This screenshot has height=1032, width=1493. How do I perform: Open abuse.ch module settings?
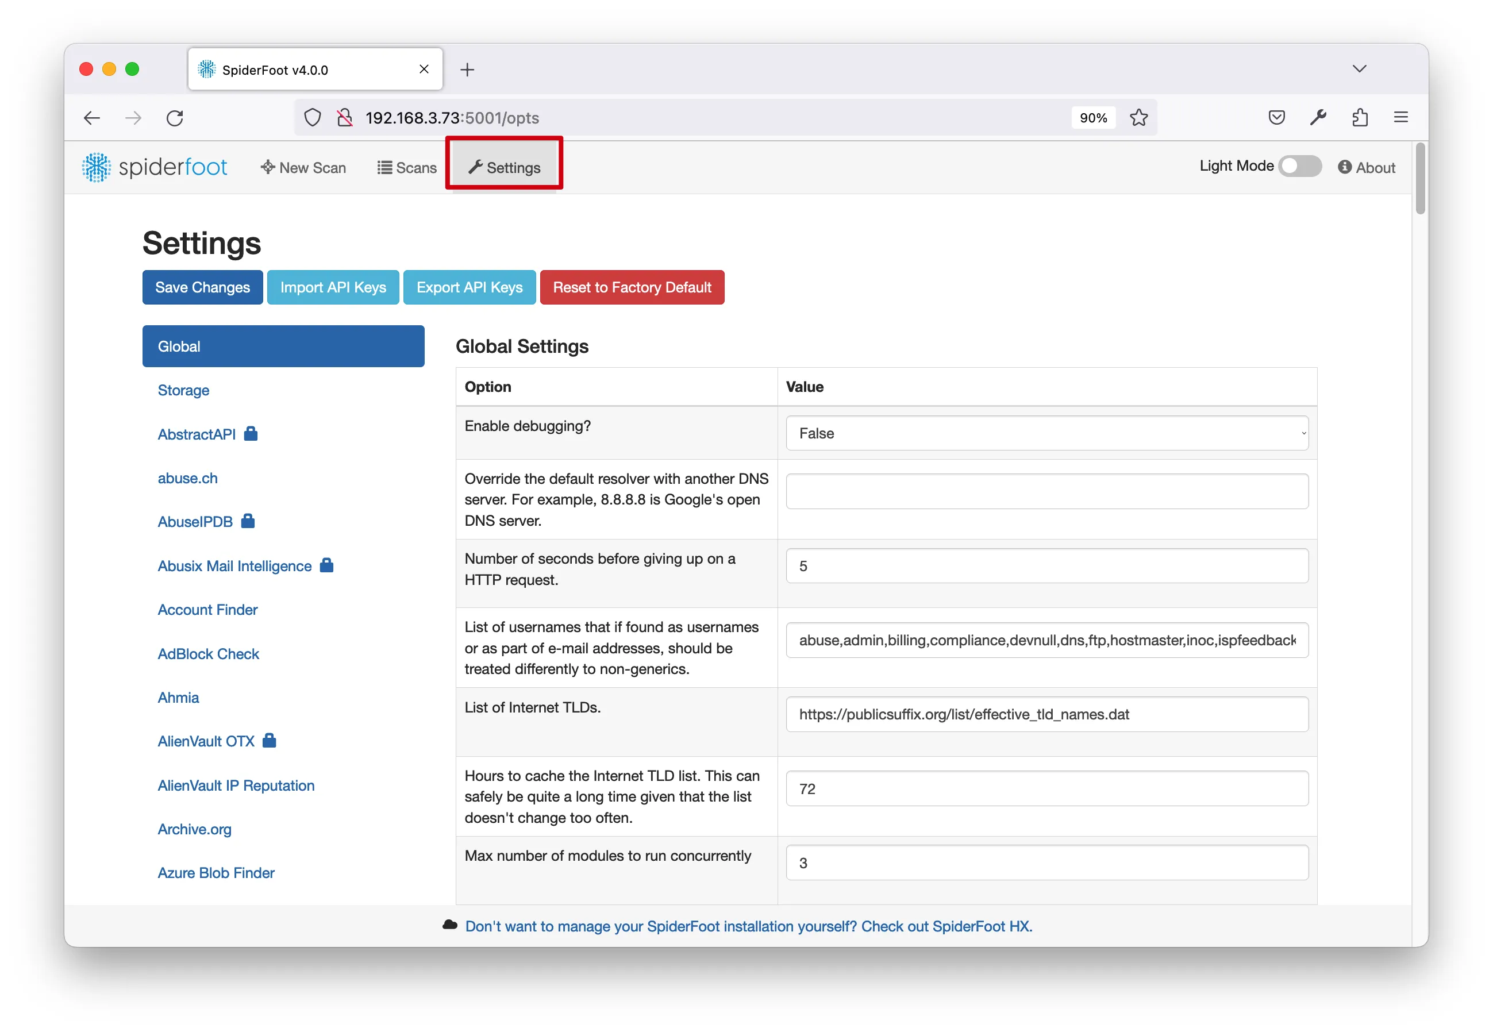[x=187, y=479]
